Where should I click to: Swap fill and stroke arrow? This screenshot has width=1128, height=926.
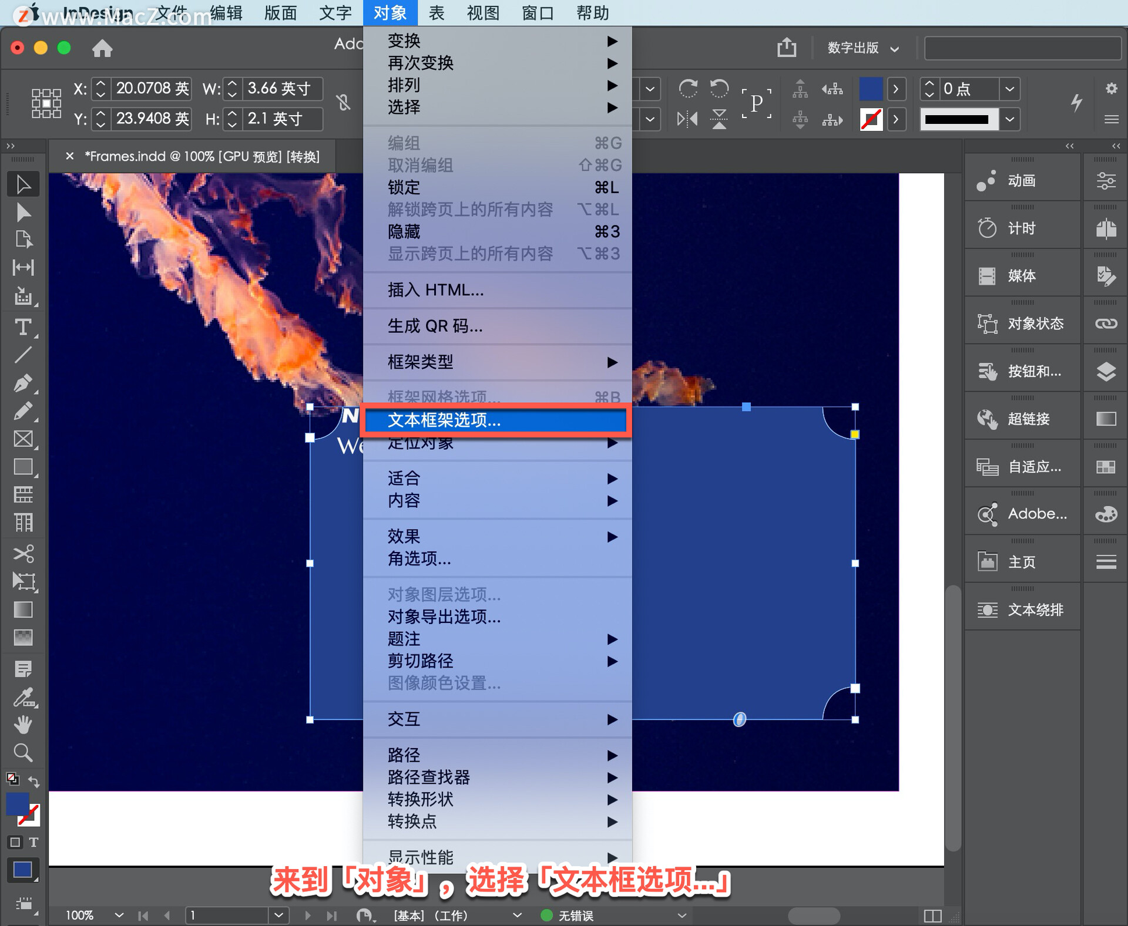[34, 782]
